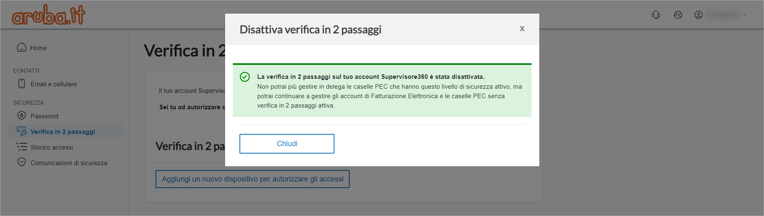The width and height of the screenshot is (764, 216).
Task: Click the Storico accessi list icon
Action: (21, 147)
